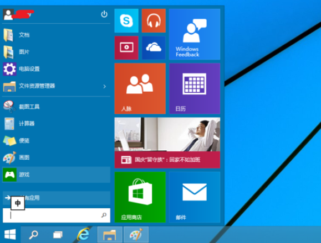
Task: Click the user account avatar
Action: click(x=8, y=14)
